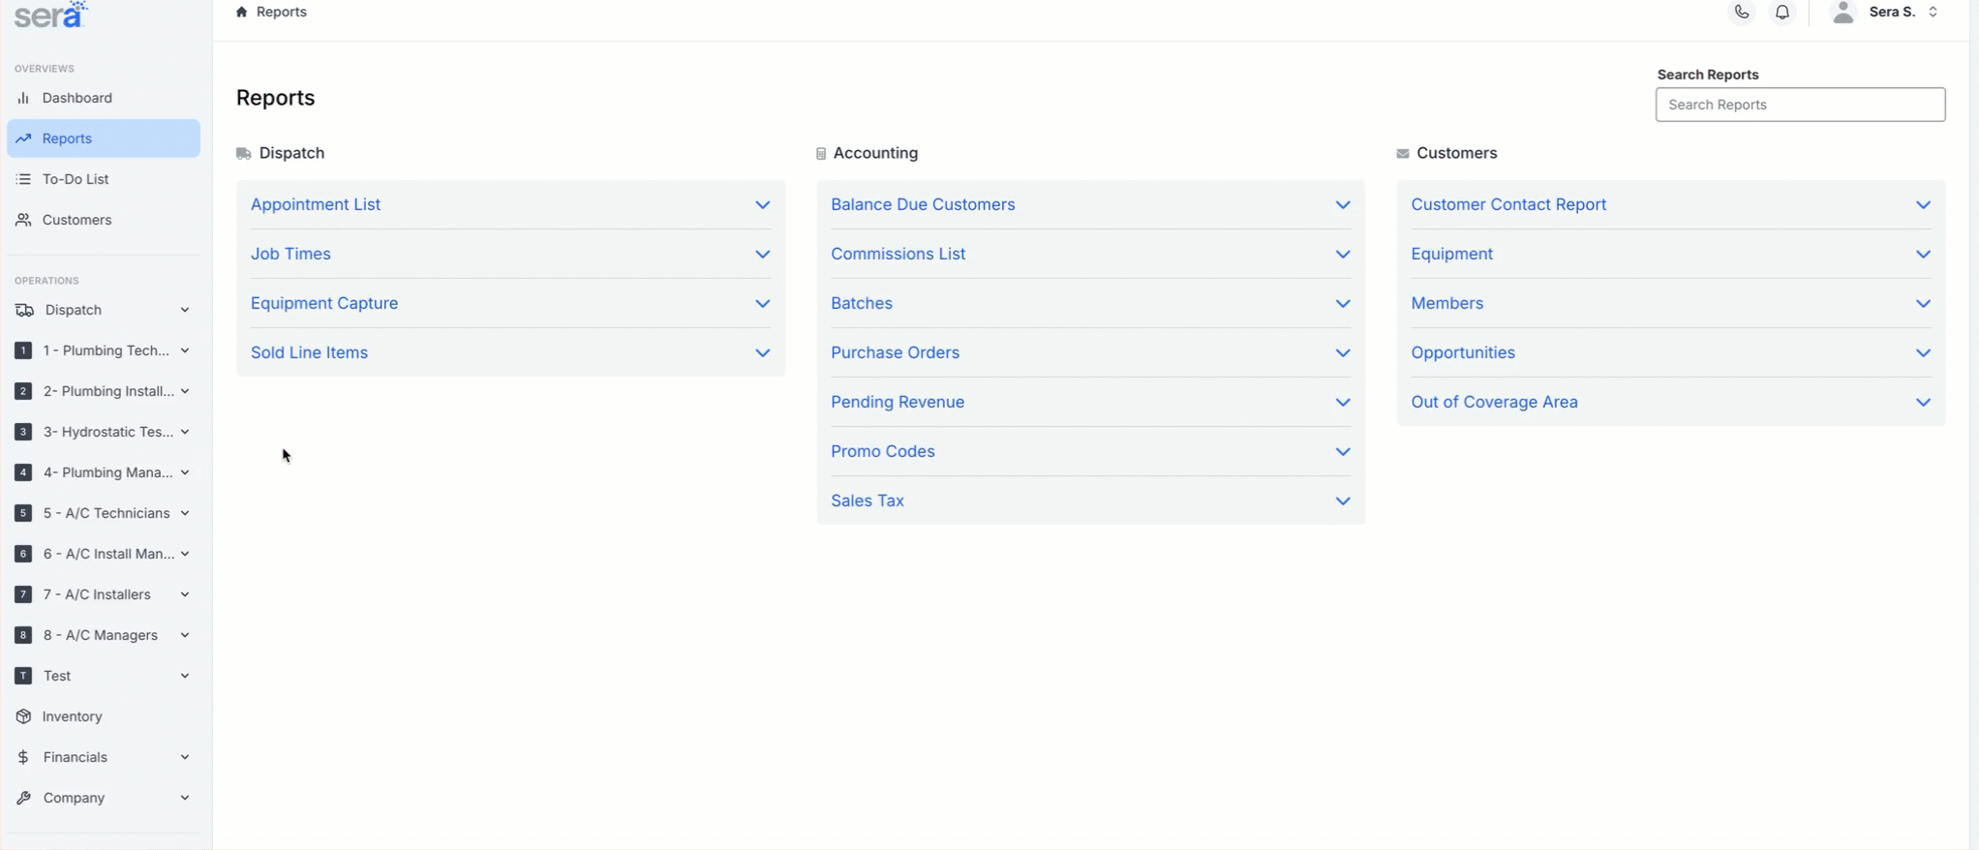Expand 5 - A/C Technicians group
This screenshot has height=850, width=1979.
coord(184,513)
